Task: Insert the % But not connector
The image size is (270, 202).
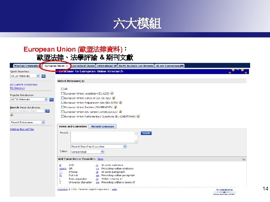Action: (x=60, y=175)
